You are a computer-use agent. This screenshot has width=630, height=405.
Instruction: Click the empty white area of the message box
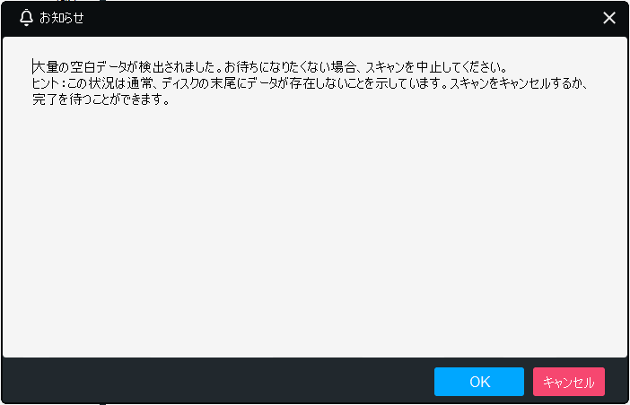pos(315,233)
